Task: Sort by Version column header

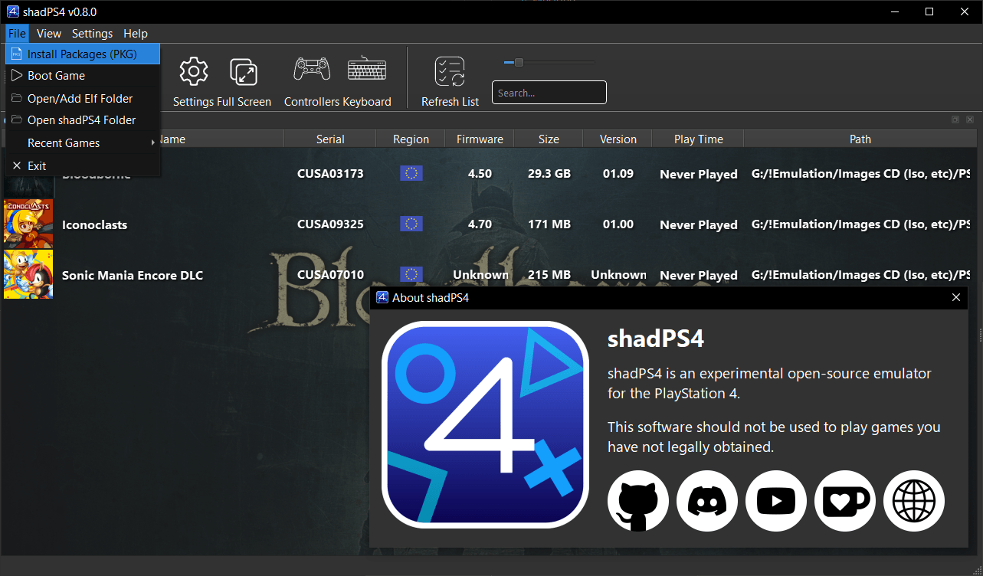Action: pyautogui.click(x=618, y=139)
